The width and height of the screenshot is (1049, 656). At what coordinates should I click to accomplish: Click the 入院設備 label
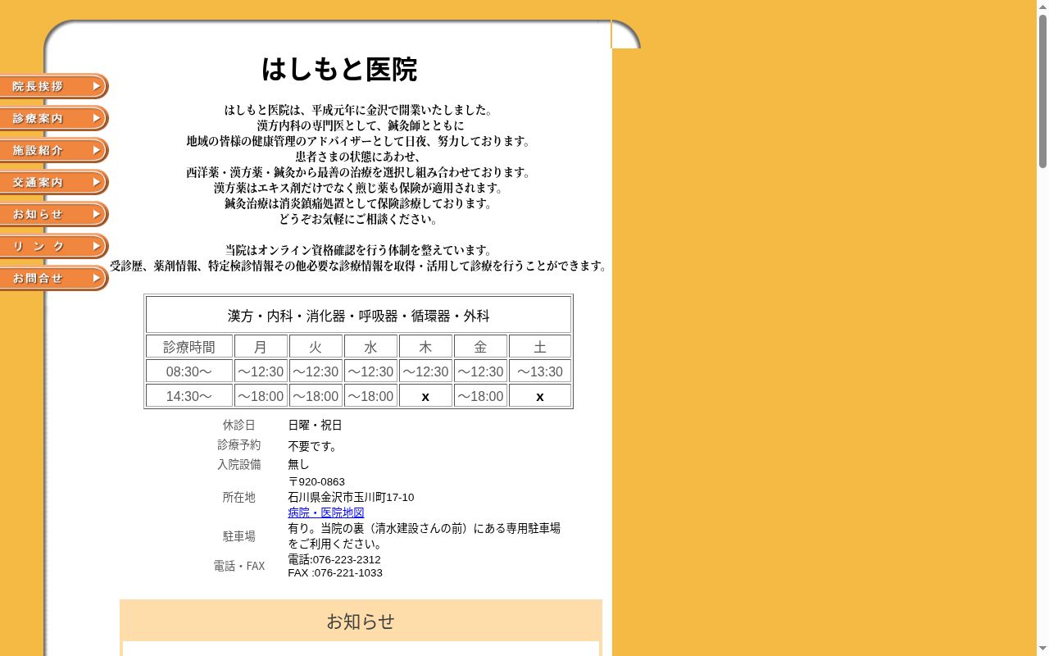point(239,464)
